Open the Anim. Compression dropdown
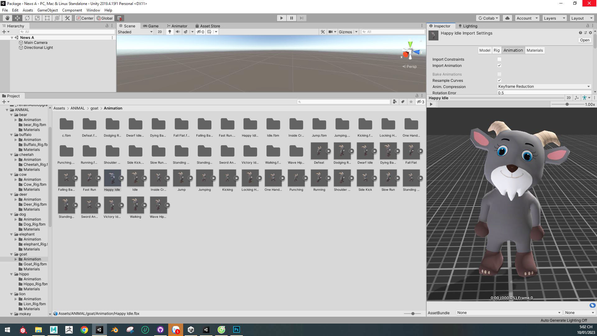The image size is (597, 336). [x=544, y=86]
